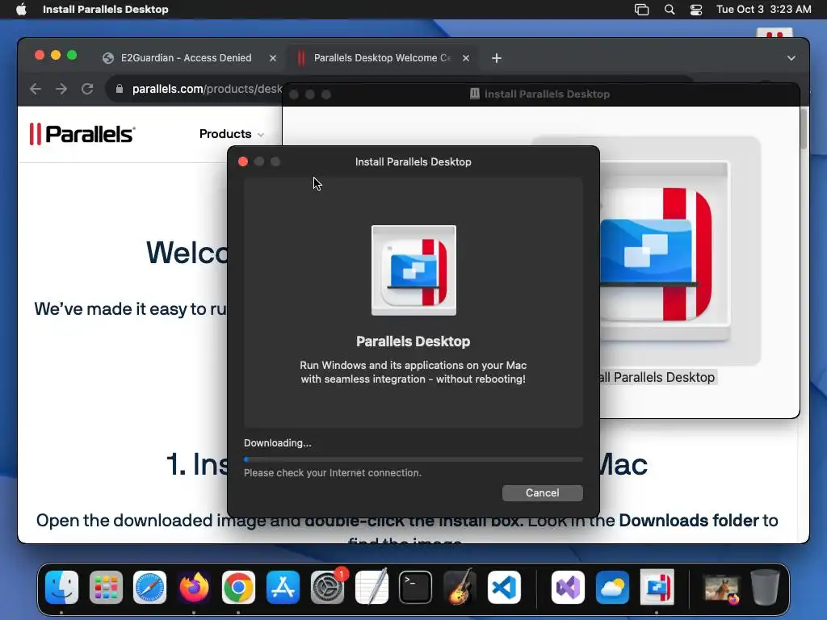Launch Safari from the Dock

click(x=149, y=588)
